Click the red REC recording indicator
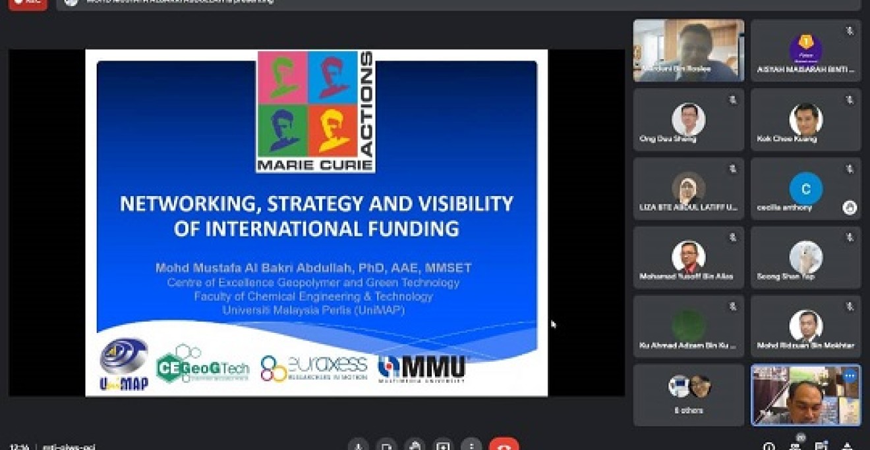Viewport: 870px width, 450px height. (28, 3)
